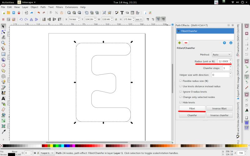250x156 pixels.
Task: Click the Undo arrow icon
Action: (38, 13)
